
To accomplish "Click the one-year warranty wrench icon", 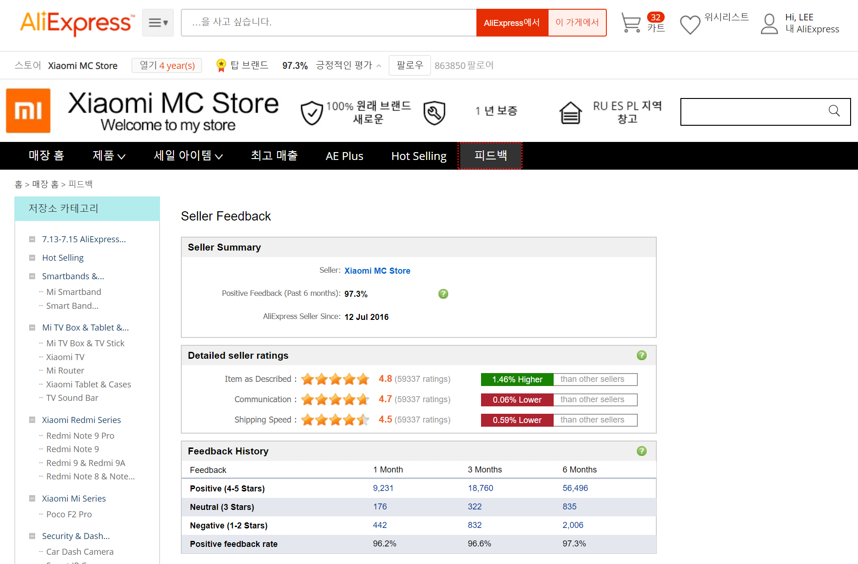I will click(x=434, y=113).
